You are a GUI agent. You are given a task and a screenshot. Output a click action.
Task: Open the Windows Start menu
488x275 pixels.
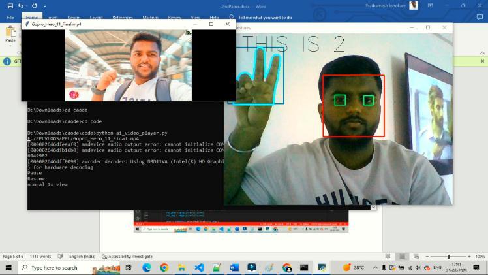(8, 268)
